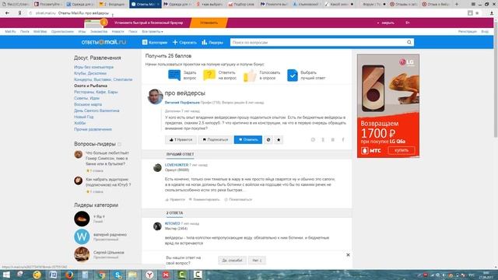The height and width of the screenshot is (280, 498).
Task: Open the Игры без компьютера category
Action: pyautogui.click(x=93, y=68)
